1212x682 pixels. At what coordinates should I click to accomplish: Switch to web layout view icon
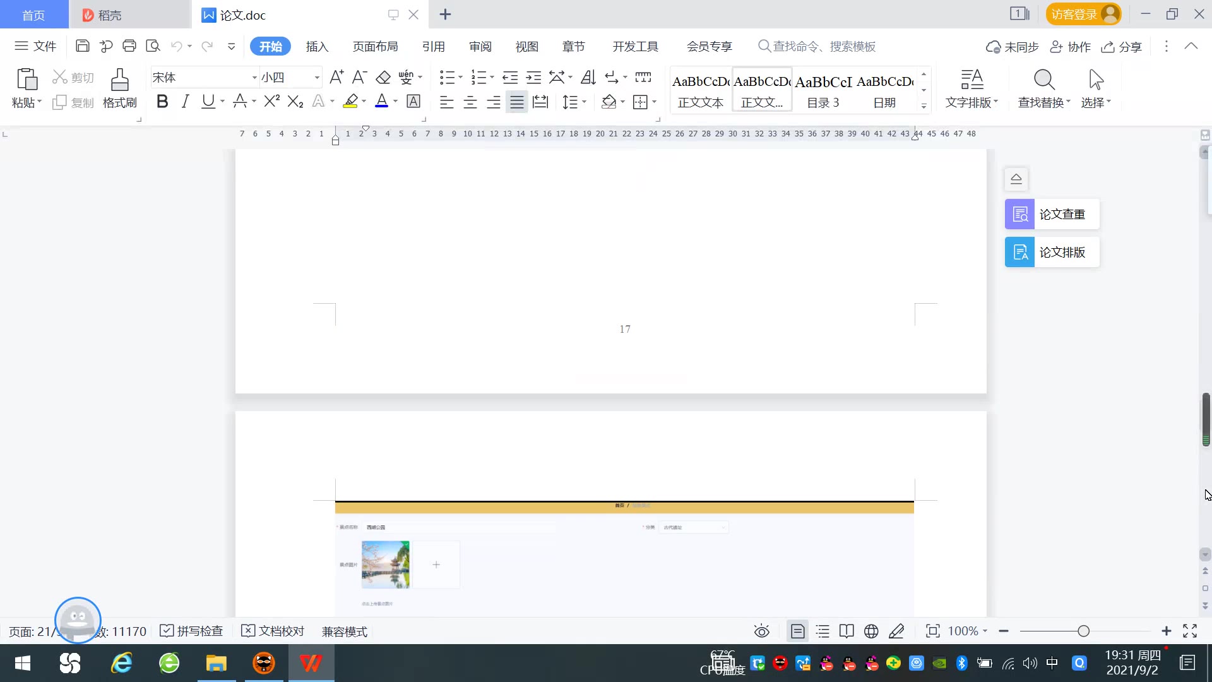click(x=871, y=631)
